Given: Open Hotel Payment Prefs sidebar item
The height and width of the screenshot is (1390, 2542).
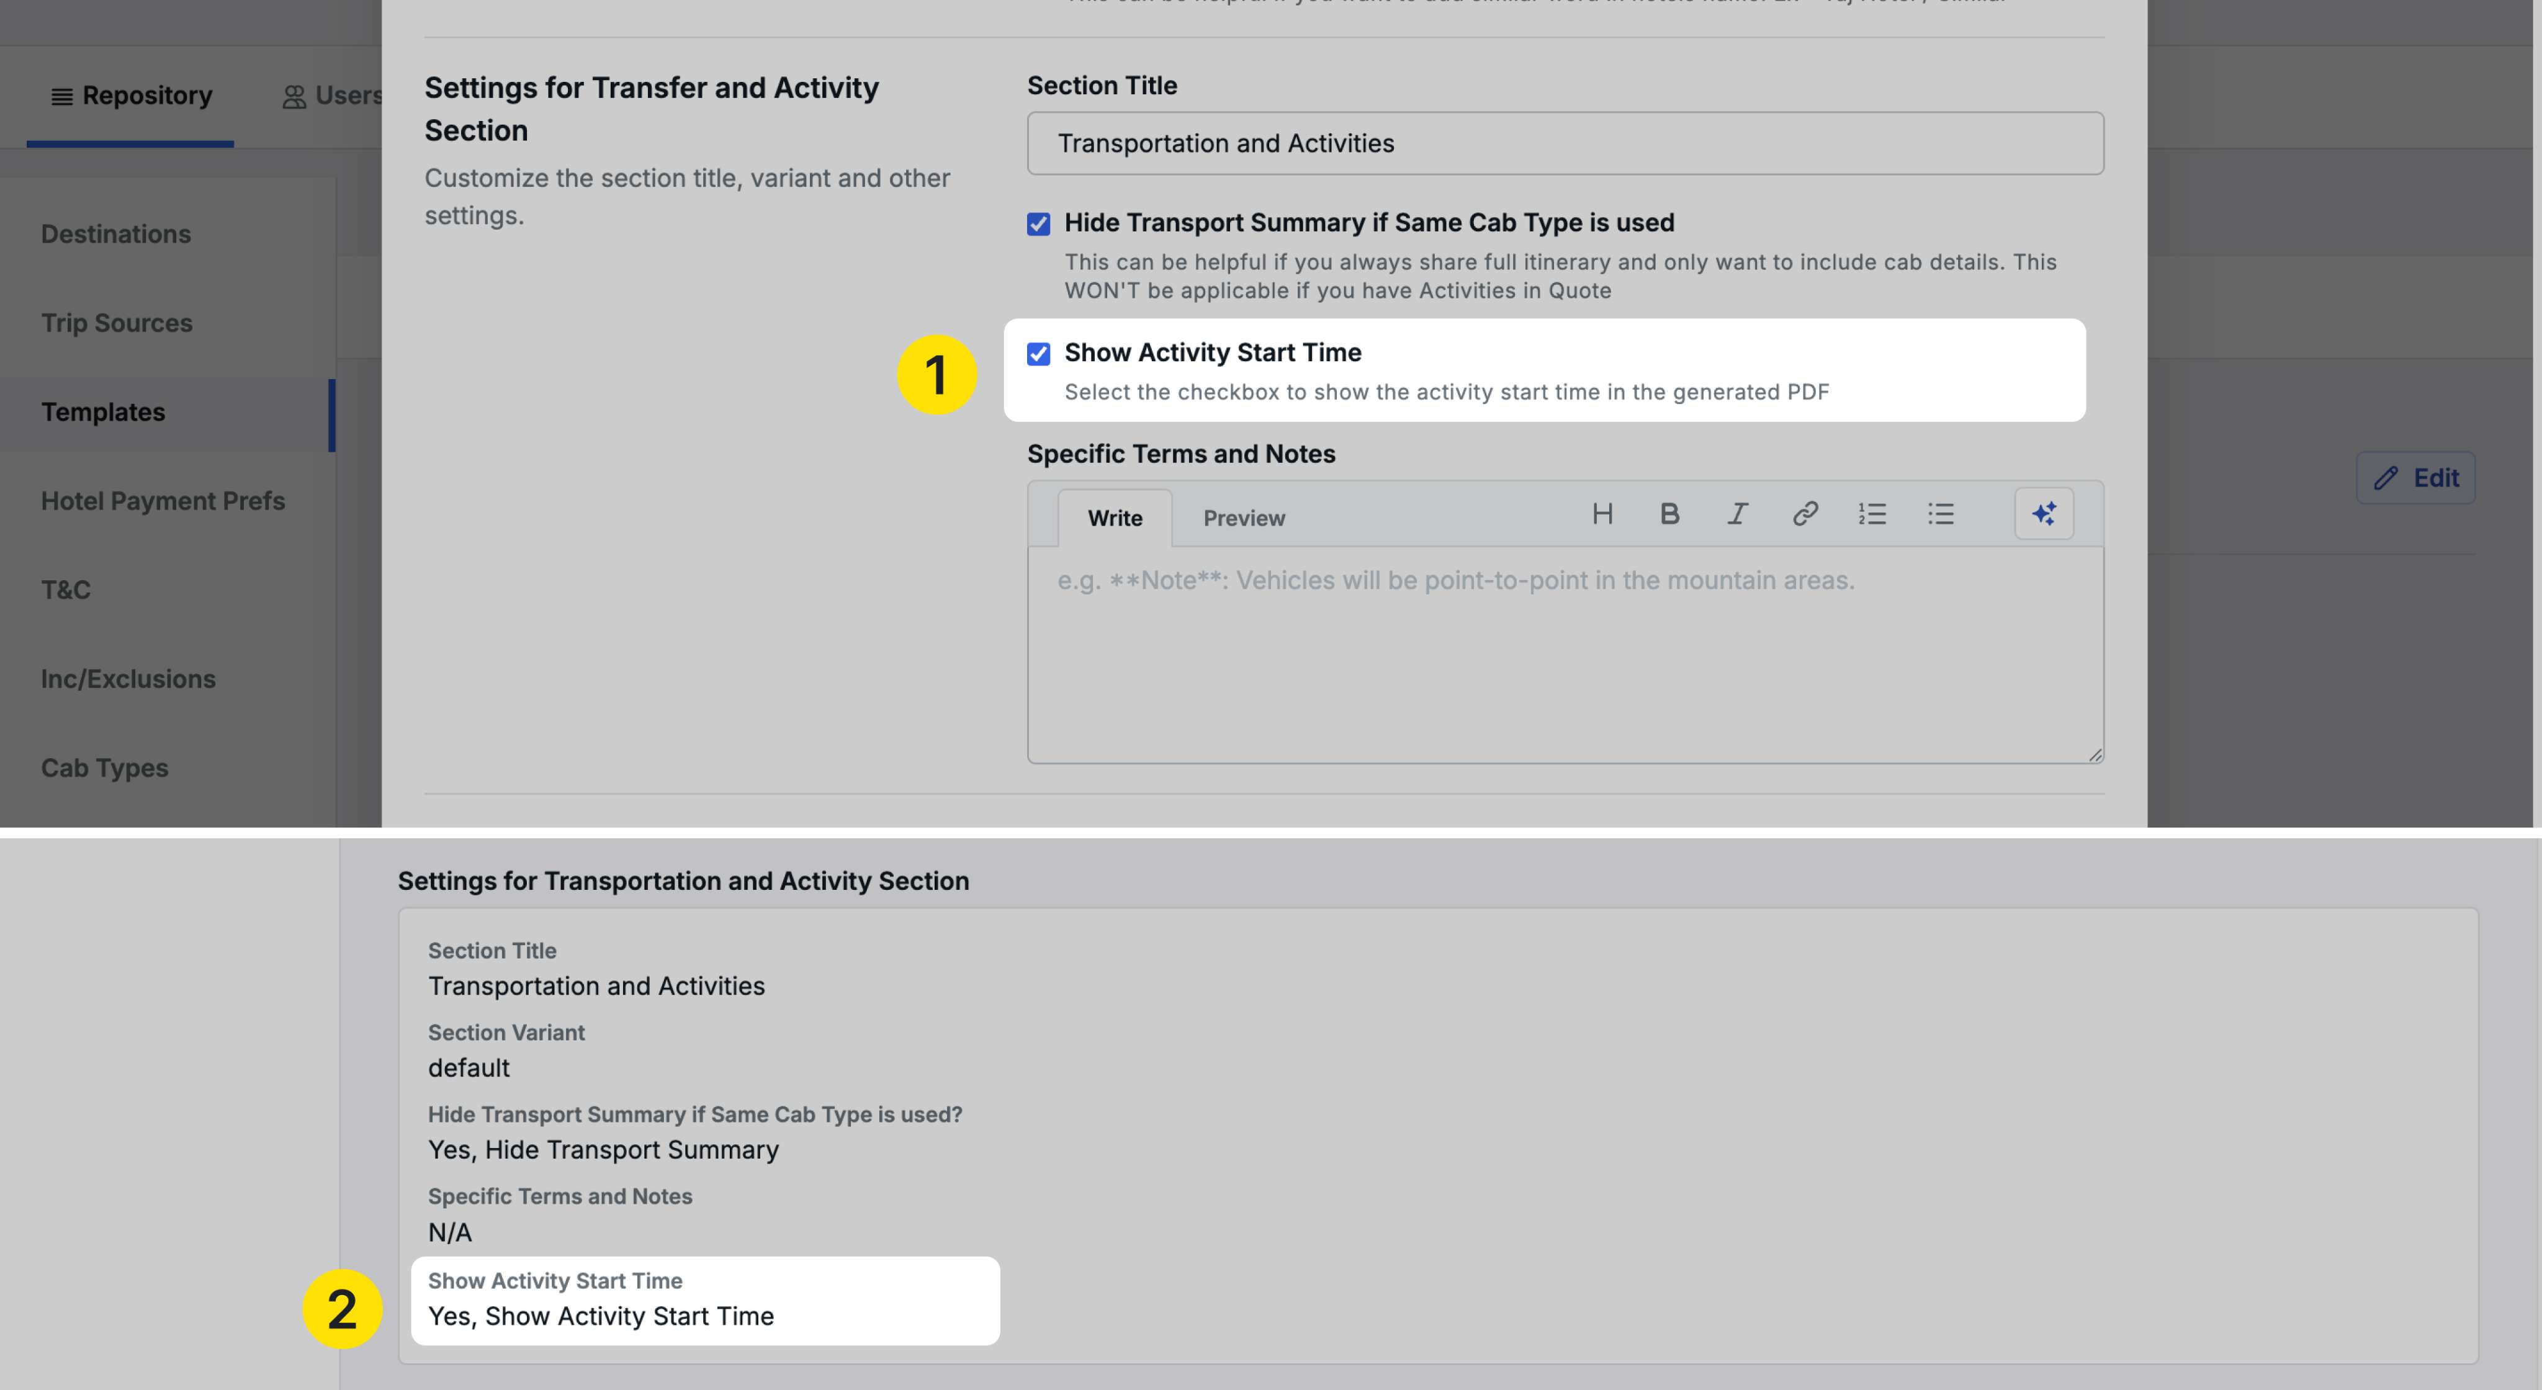Looking at the screenshot, I should 163,501.
